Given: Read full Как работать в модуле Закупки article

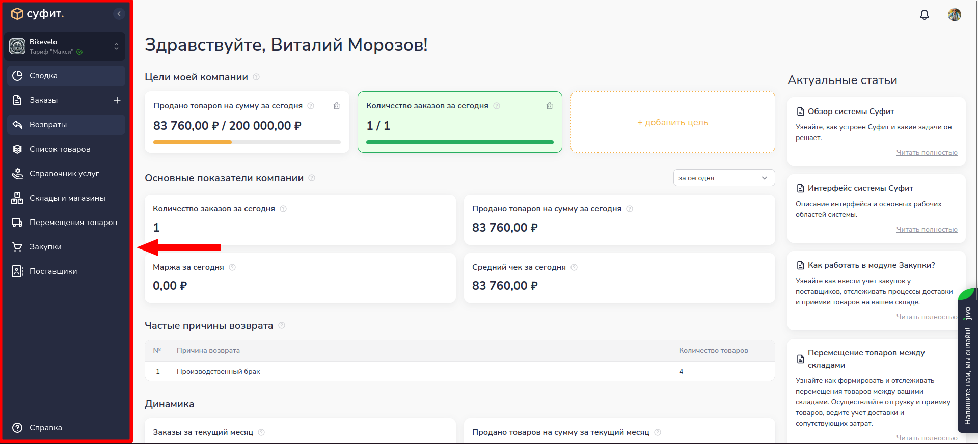Looking at the screenshot, I should click(927, 317).
